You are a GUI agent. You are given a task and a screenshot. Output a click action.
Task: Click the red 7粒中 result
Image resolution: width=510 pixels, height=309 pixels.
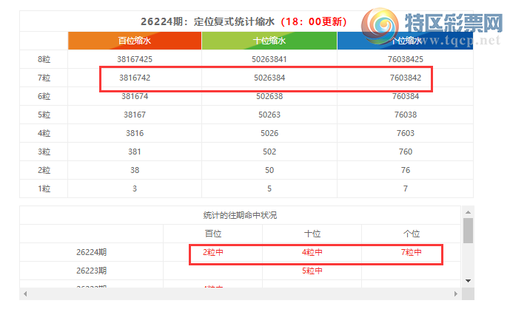pyautogui.click(x=412, y=252)
